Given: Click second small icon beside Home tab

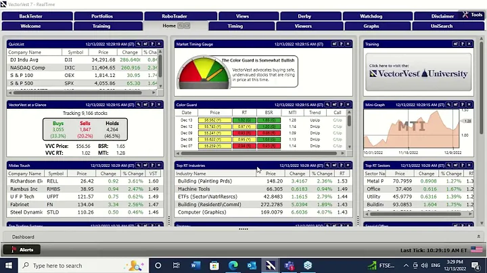Looking at the screenshot, I should point(187,26).
